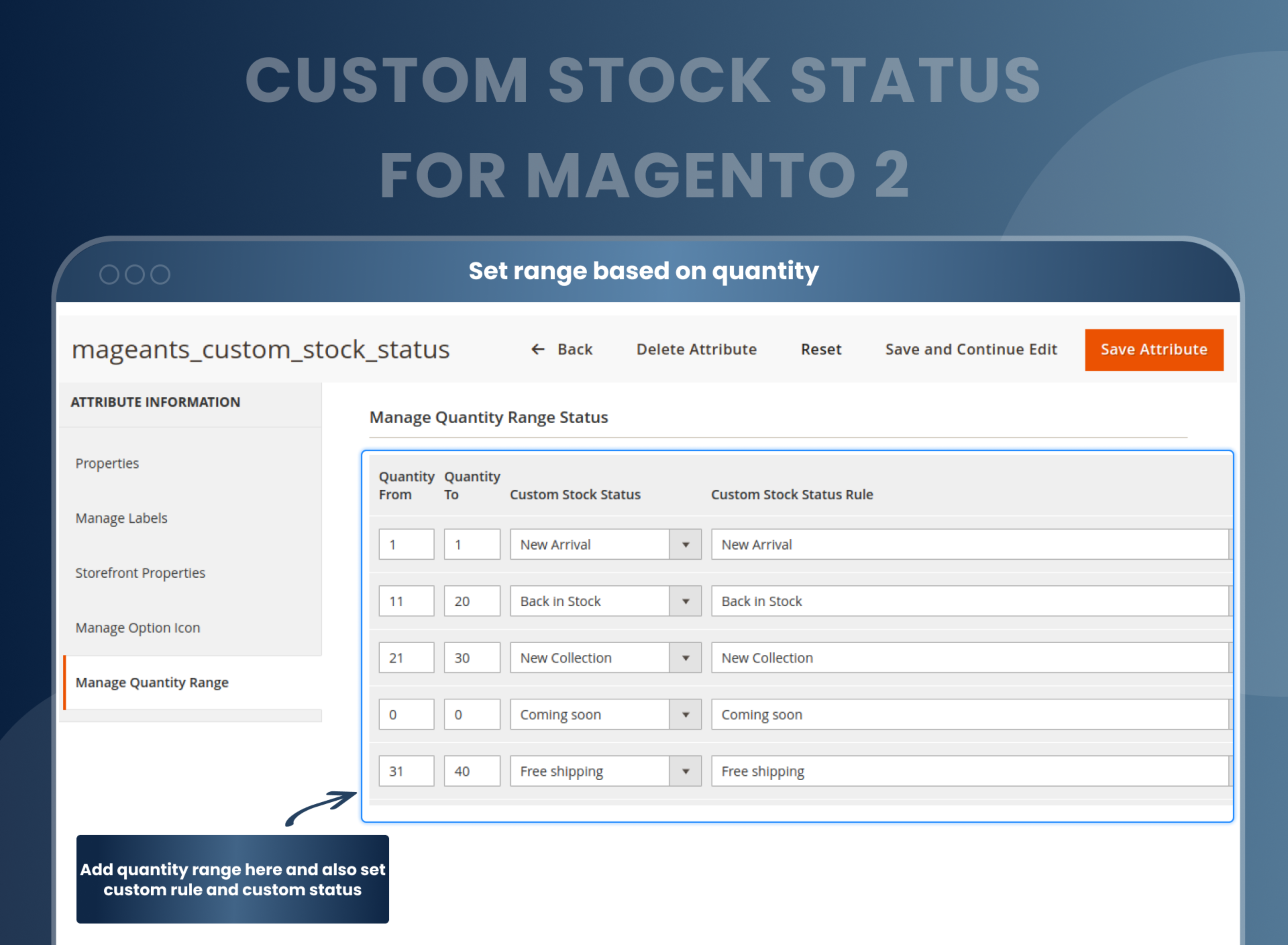Open New Collection status dropdown
Image resolution: width=1288 pixels, height=945 pixels.
point(685,658)
